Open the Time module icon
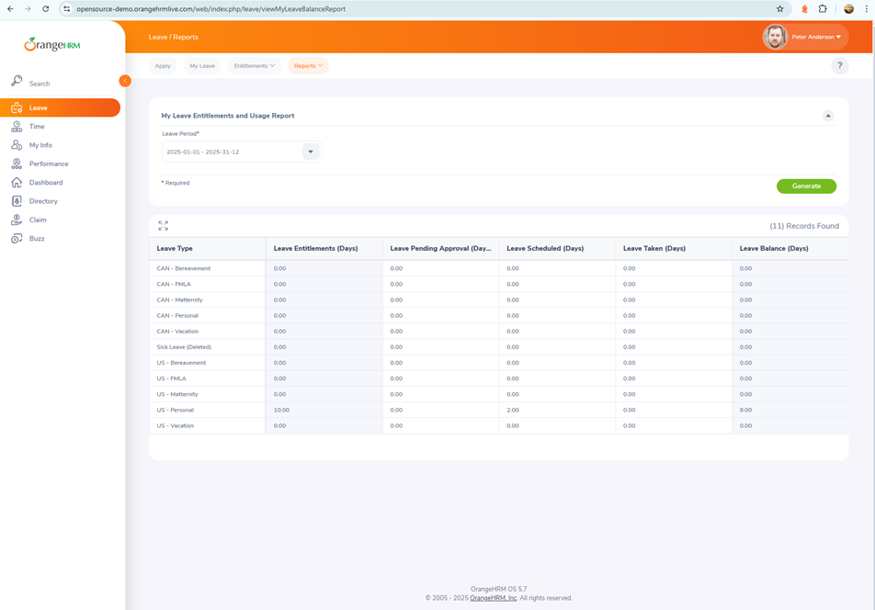Viewport: 875px width, 610px height. 17,127
